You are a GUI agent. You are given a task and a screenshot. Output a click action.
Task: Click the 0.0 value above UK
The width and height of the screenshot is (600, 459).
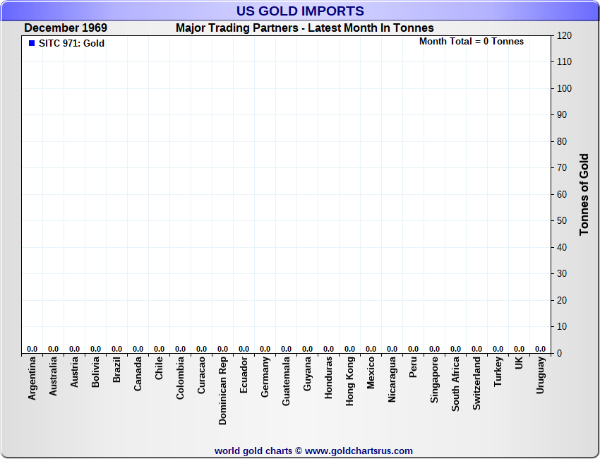(x=520, y=349)
